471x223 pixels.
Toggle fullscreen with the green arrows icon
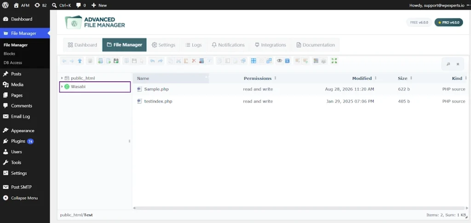pyautogui.click(x=334, y=61)
